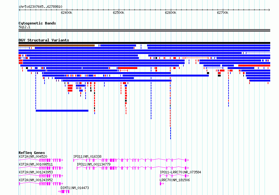This screenshot has width=279, height=195.
Task: Click the IPO11-LRRC70|NR_073584 label
Action: [x=181, y=172]
